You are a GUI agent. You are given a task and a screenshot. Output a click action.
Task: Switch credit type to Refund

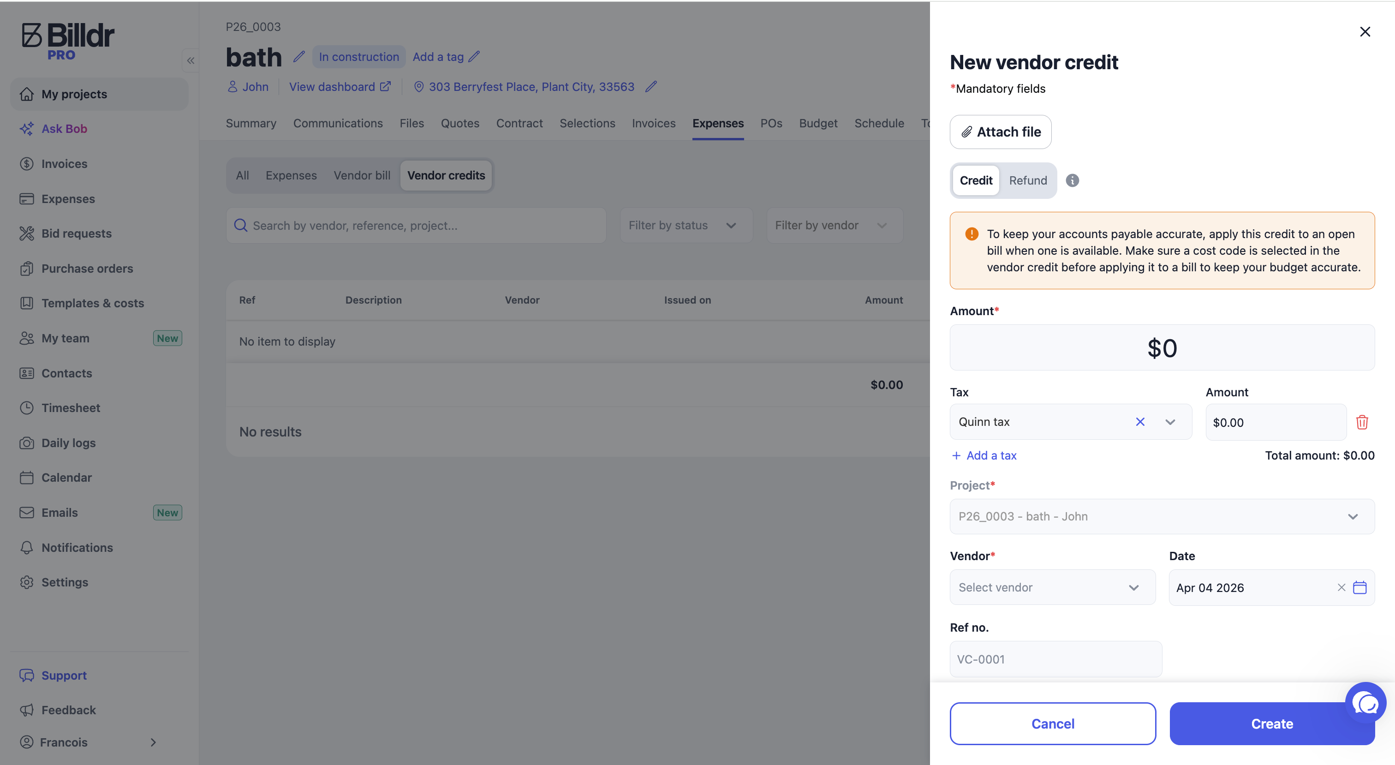[1028, 180]
